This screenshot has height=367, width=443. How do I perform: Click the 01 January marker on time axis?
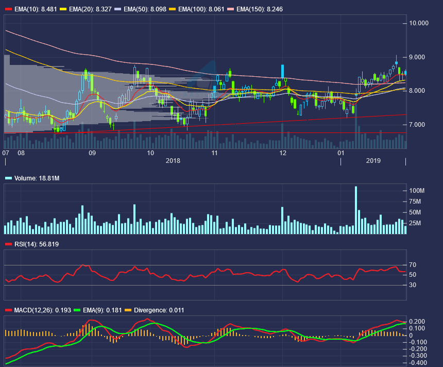(341, 153)
